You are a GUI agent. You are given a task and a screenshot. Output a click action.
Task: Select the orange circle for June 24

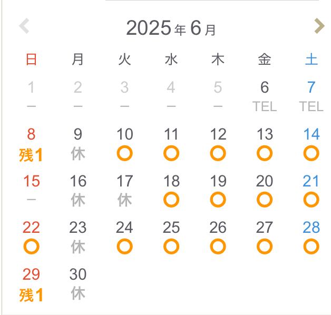click(x=125, y=247)
